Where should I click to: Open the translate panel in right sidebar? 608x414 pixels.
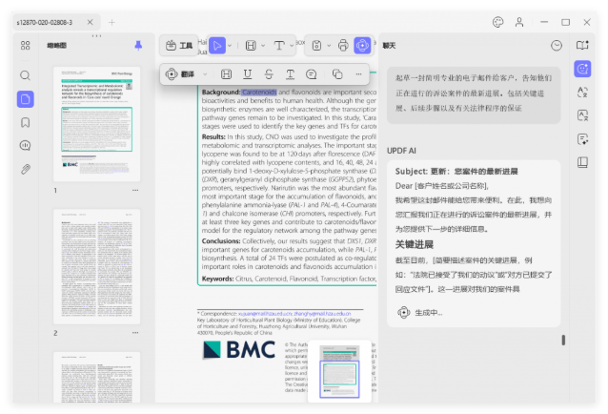582,93
